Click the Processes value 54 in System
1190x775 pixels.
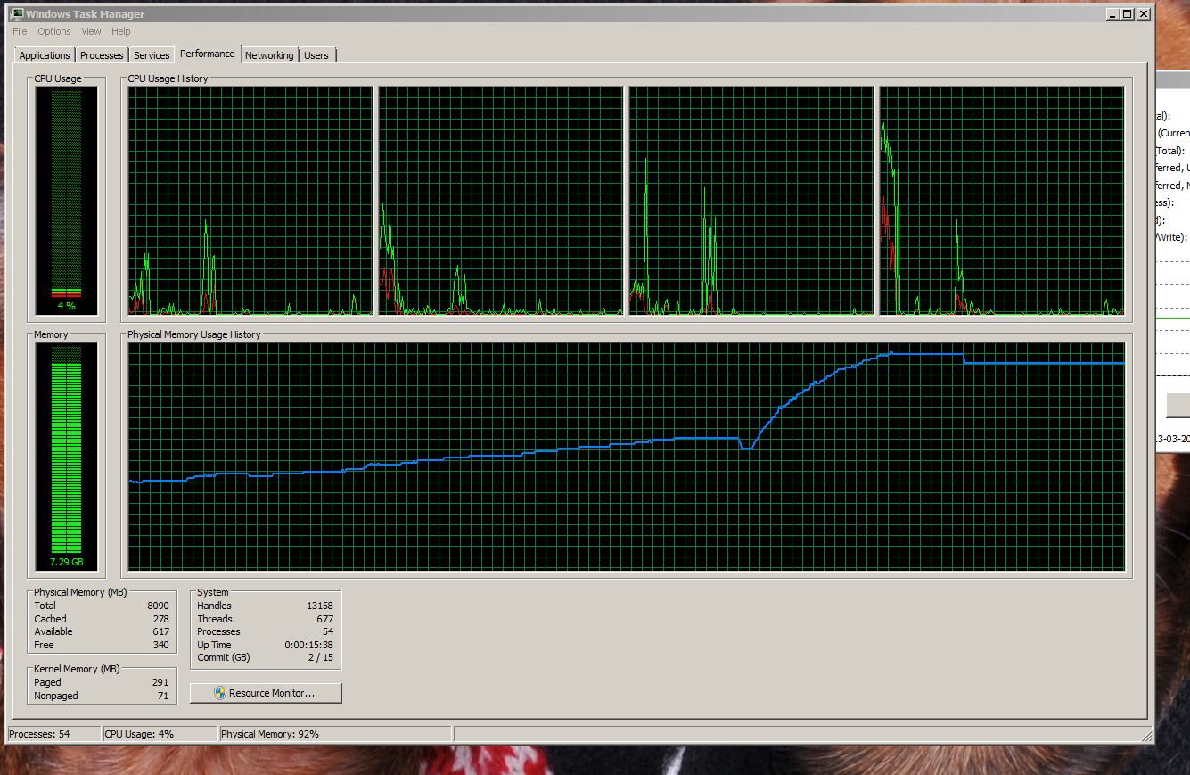[327, 631]
